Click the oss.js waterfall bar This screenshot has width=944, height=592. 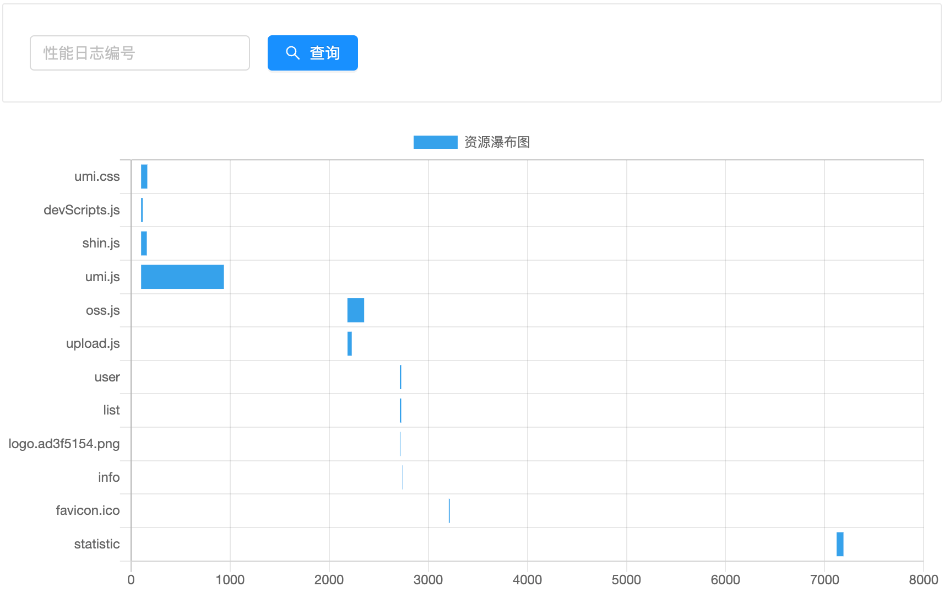pos(356,310)
